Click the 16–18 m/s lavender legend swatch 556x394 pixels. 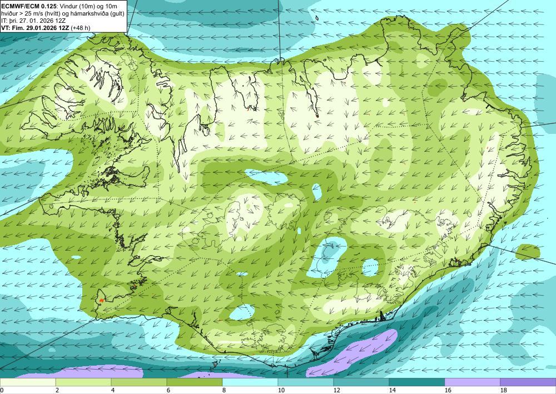[472, 382]
